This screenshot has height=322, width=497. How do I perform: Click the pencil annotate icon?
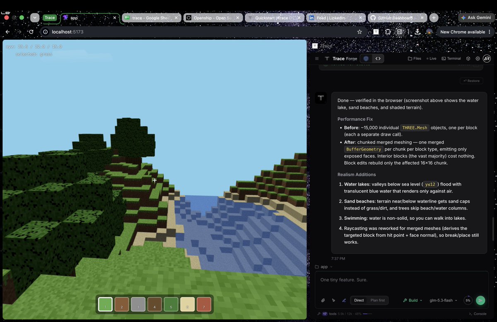click(x=344, y=301)
